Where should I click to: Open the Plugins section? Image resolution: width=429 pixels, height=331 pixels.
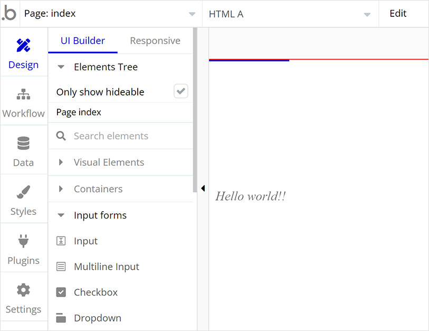[23, 247]
